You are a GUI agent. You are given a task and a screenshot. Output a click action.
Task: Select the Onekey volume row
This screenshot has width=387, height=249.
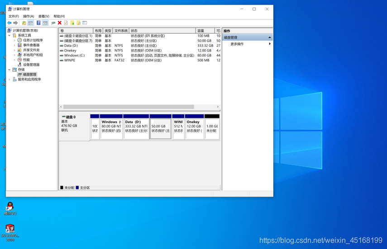(x=140, y=50)
